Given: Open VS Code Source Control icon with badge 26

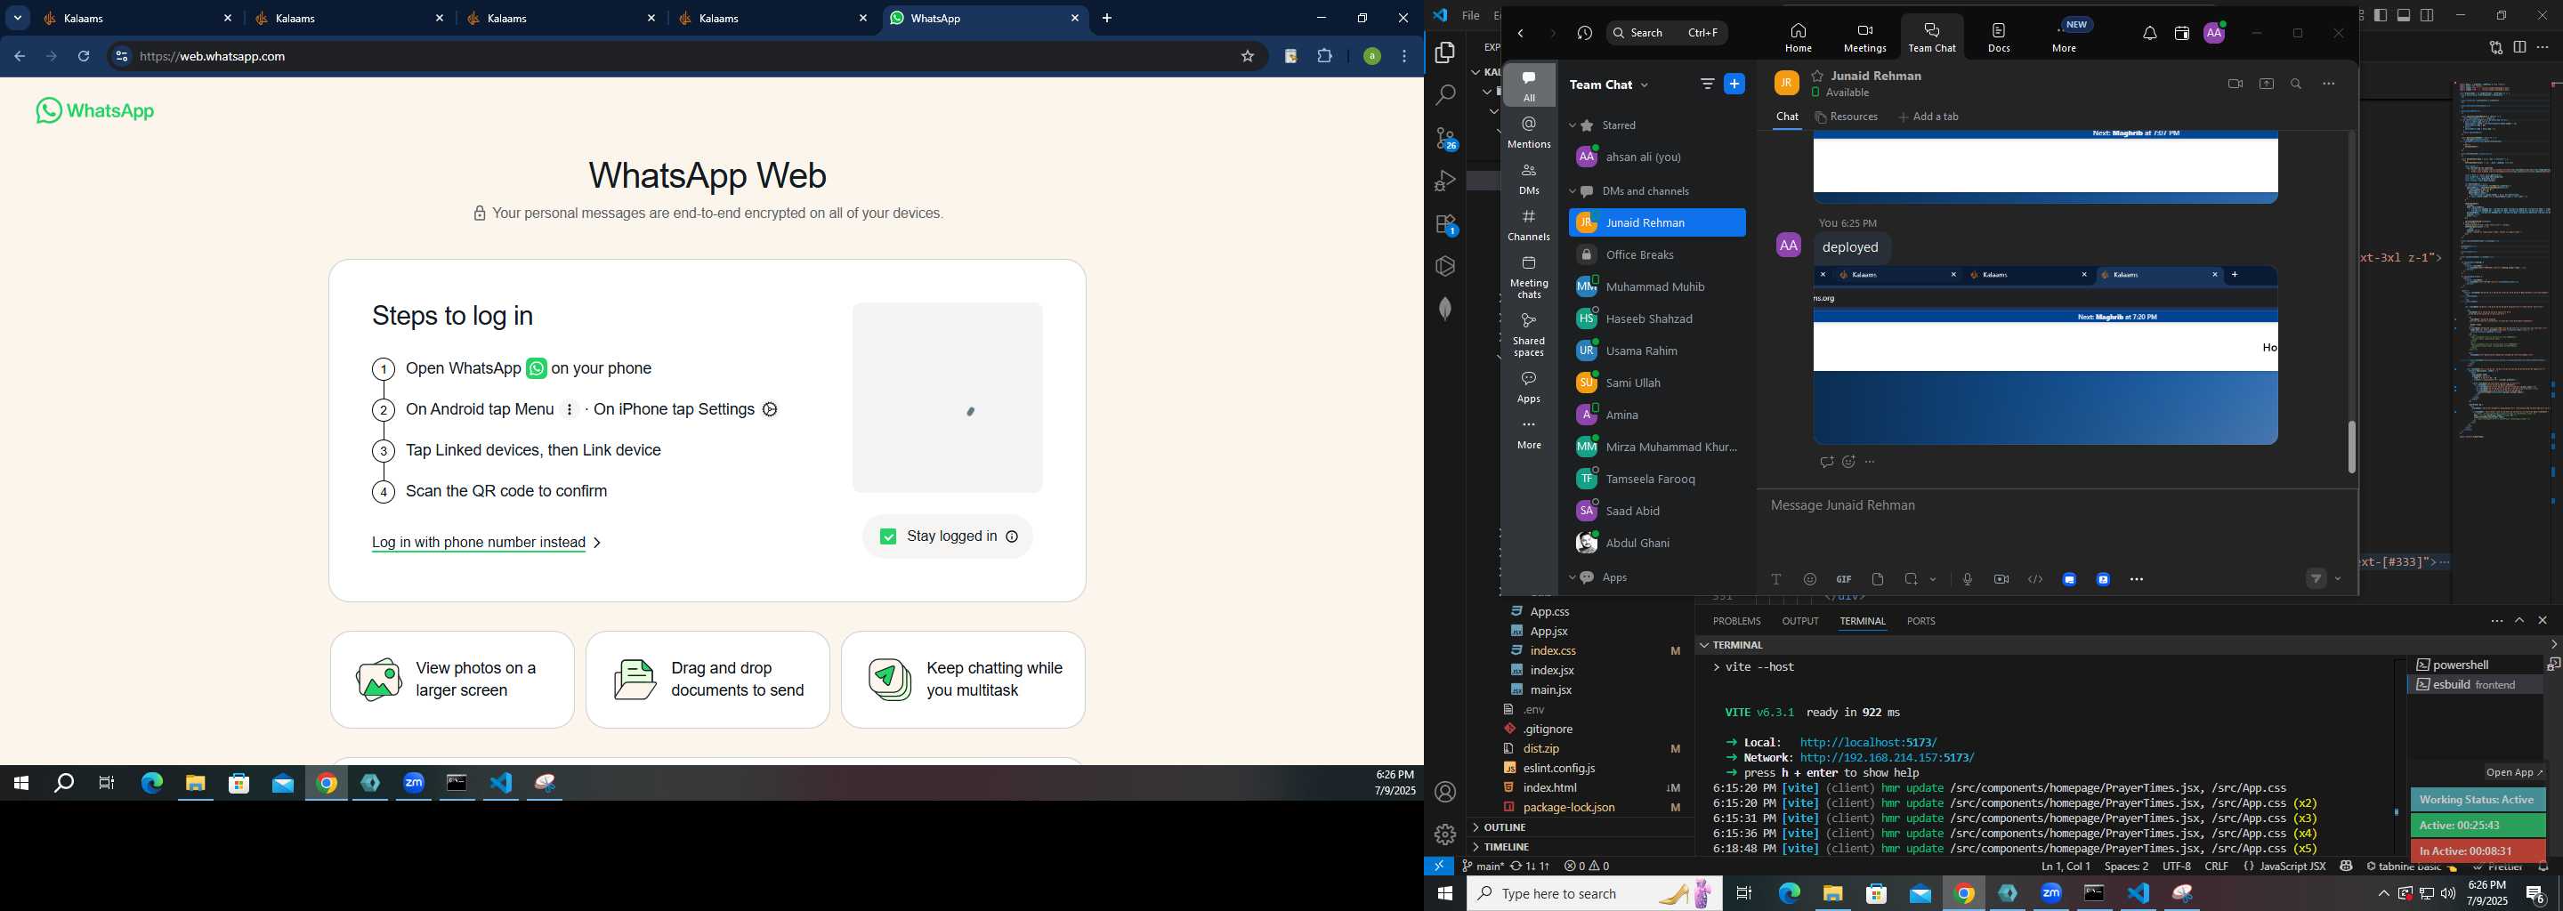Looking at the screenshot, I should 1444,138.
